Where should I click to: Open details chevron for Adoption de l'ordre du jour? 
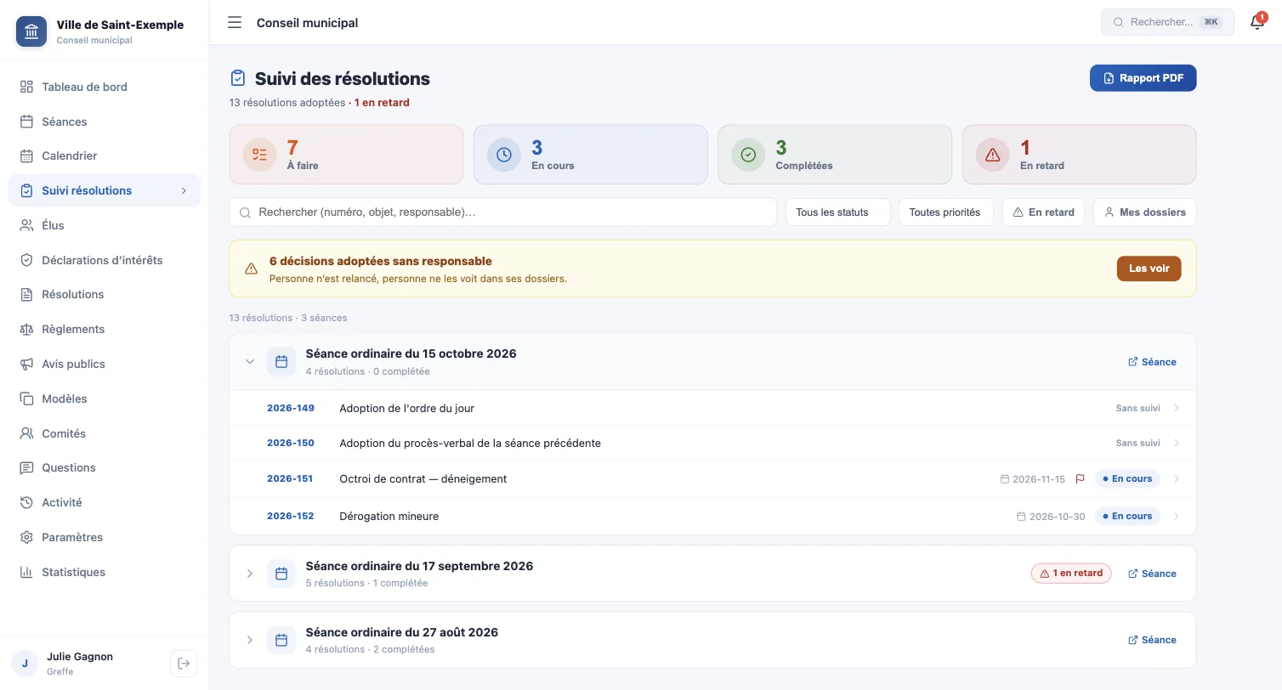pos(1177,409)
